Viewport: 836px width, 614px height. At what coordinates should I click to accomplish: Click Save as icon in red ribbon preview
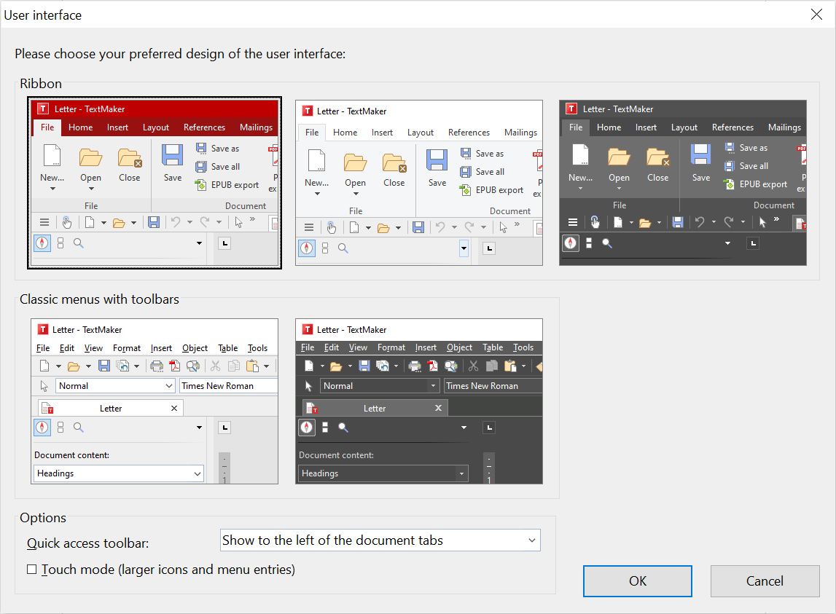[x=201, y=148]
